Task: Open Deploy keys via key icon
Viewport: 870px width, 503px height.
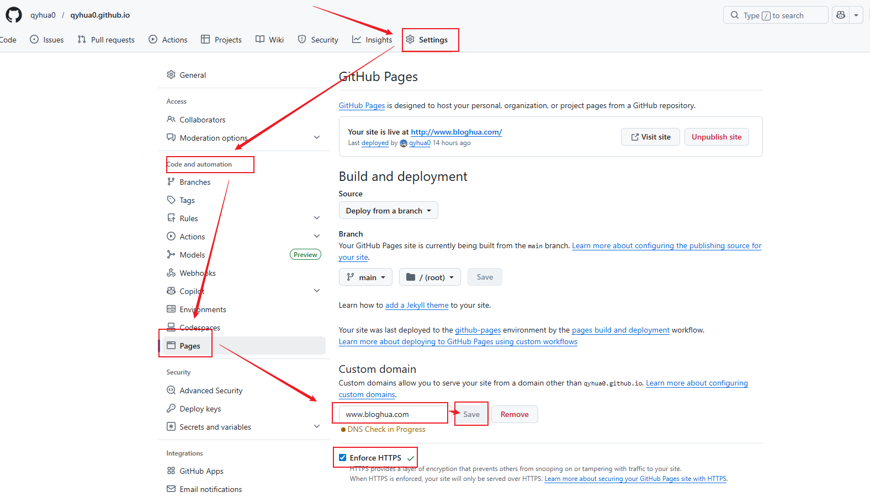Action: point(171,409)
